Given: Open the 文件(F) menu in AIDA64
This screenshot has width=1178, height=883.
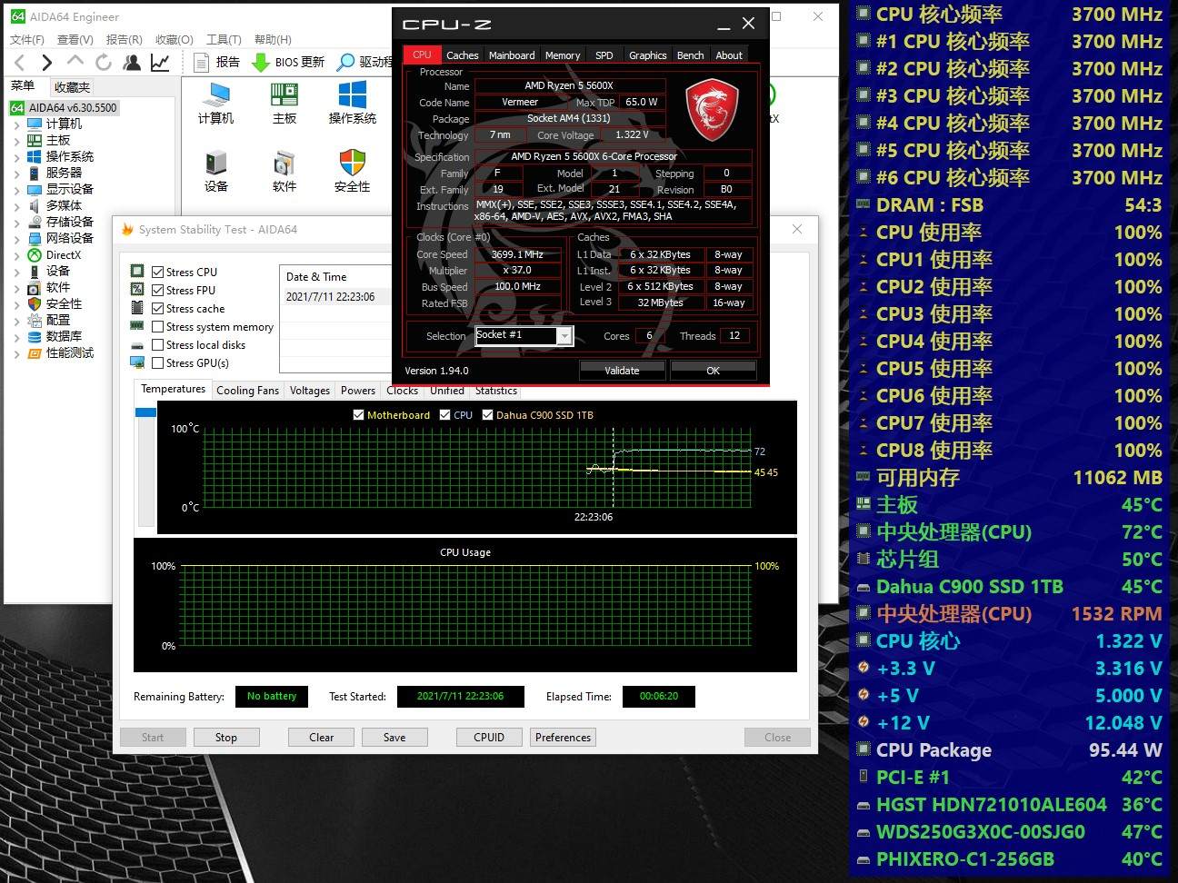Looking at the screenshot, I should point(27,39).
